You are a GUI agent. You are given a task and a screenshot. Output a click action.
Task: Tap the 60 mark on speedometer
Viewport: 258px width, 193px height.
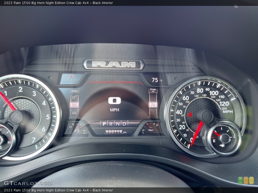pos(186,98)
